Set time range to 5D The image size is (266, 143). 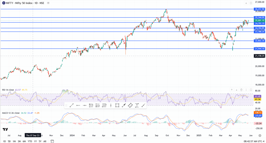click(9, 141)
